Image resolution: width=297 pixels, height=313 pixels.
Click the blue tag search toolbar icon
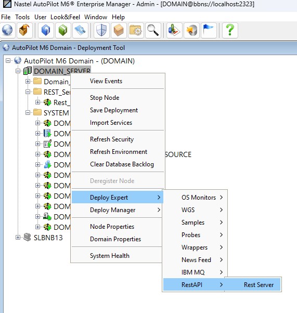click(80, 30)
